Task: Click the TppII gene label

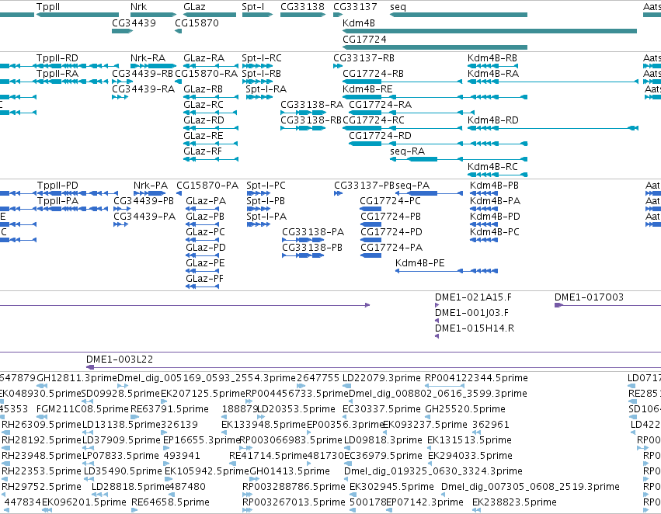Action: [x=48, y=7]
